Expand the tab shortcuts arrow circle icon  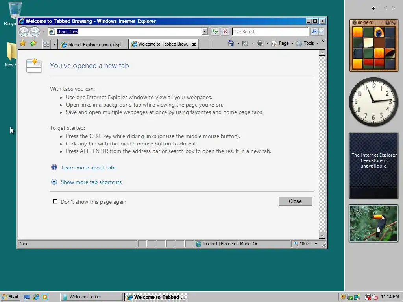(x=54, y=182)
